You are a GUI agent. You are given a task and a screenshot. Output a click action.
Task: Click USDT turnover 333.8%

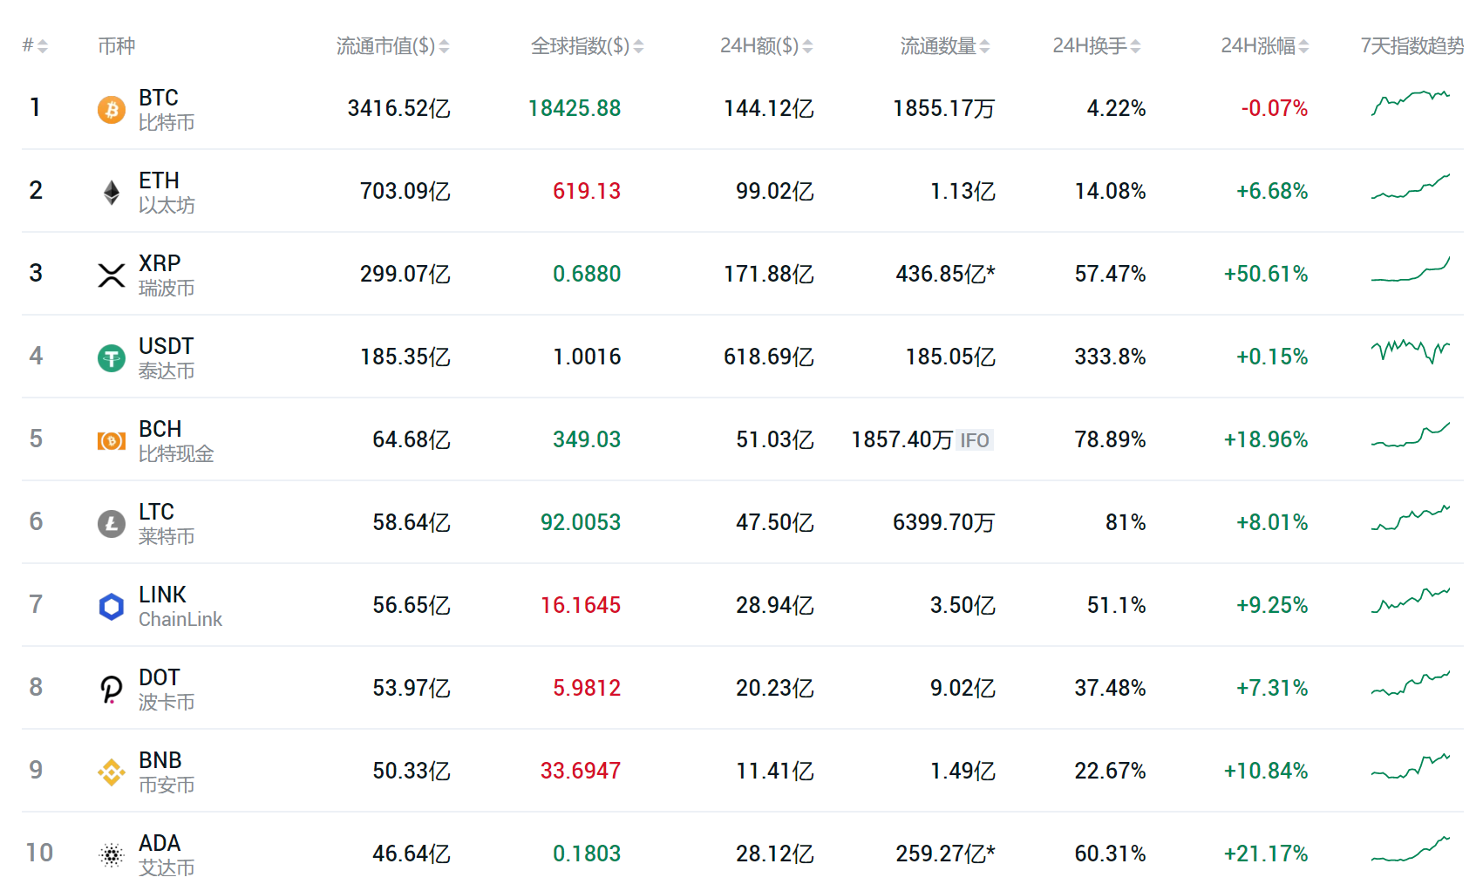click(x=1110, y=357)
